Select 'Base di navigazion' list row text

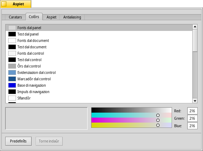32,85
